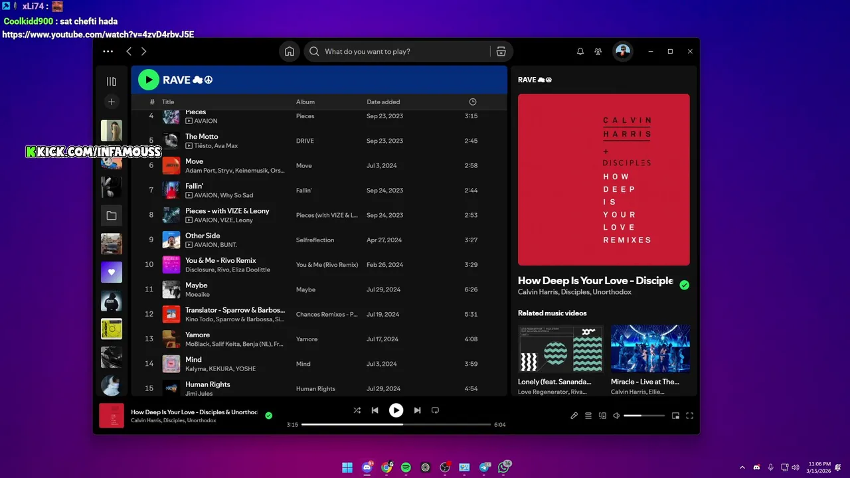Open the album link Selfreflection
Image resolution: width=850 pixels, height=478 pixels.
(315, 240)
